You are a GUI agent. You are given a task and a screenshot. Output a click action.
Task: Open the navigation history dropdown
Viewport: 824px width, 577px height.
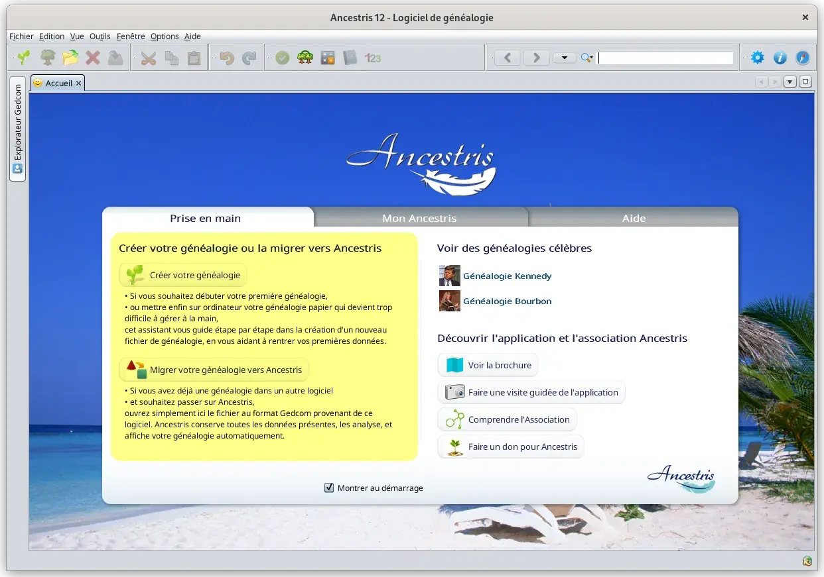pos(565,58)
